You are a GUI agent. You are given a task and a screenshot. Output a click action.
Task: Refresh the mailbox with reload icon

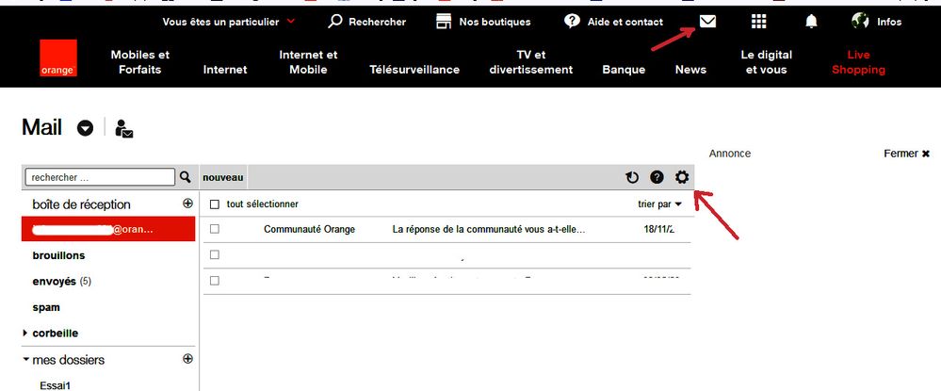click(632, 177)
